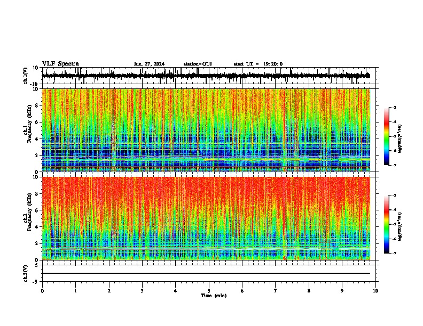Click the 'ch.1 Frequency (kHz)' axis label
The width and height of the screenshot is (423, 326).
pyautogui.click(x=27, y=124)
